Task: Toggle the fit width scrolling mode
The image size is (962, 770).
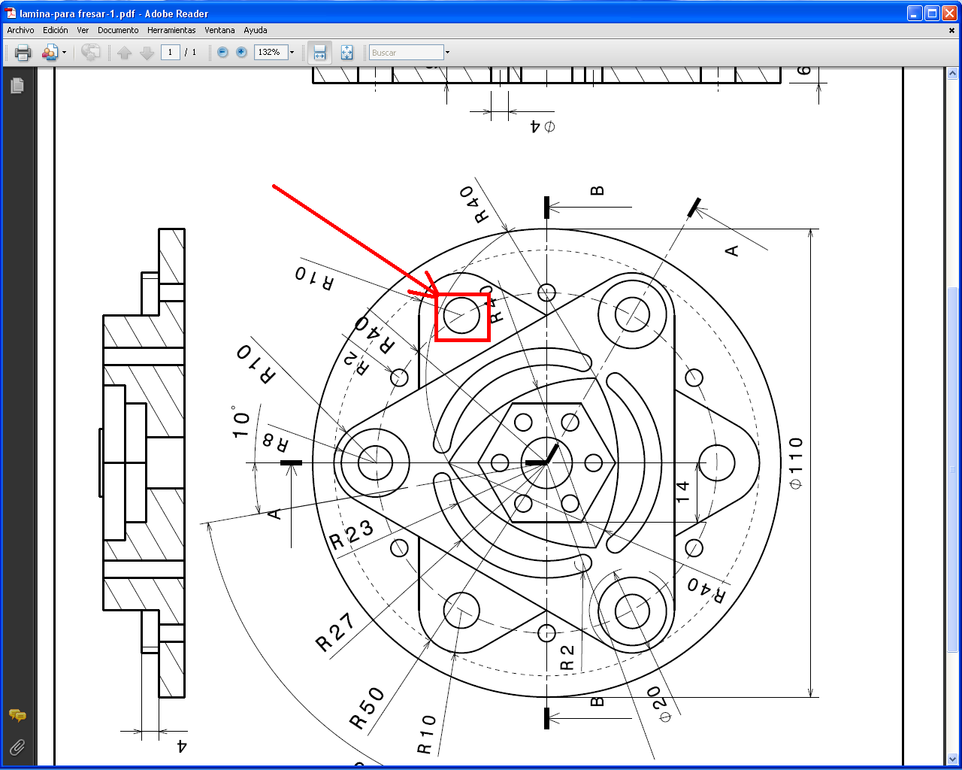Action: tap(319, 52)
